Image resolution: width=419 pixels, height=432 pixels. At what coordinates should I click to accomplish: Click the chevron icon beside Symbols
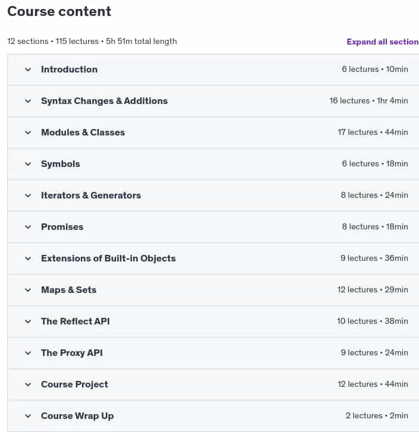pos(28,164)
